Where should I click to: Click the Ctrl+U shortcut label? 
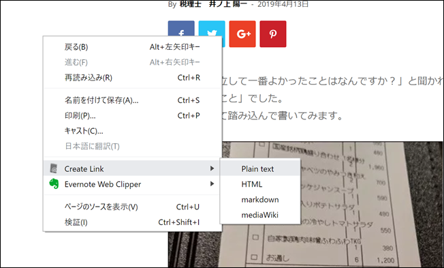pos(188,207)
